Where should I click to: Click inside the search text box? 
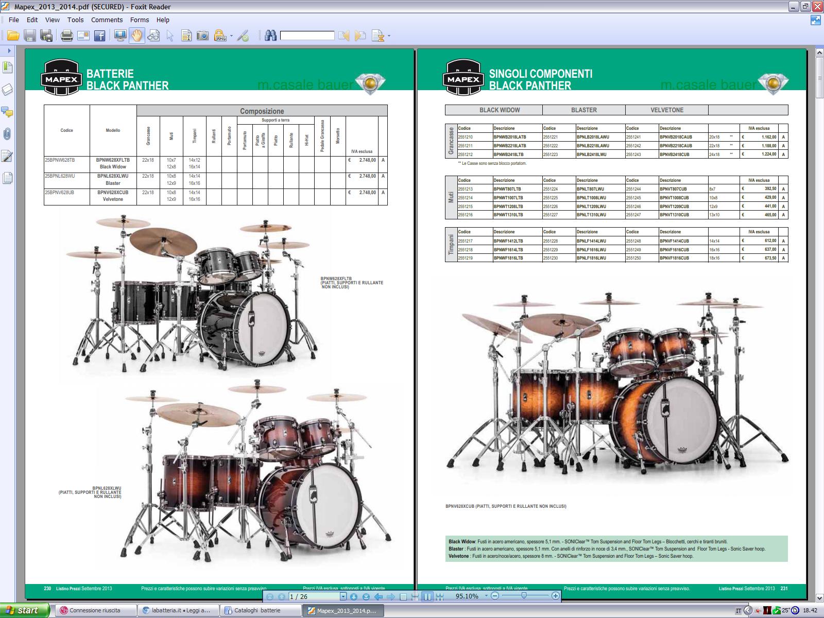tap(307, 36)
